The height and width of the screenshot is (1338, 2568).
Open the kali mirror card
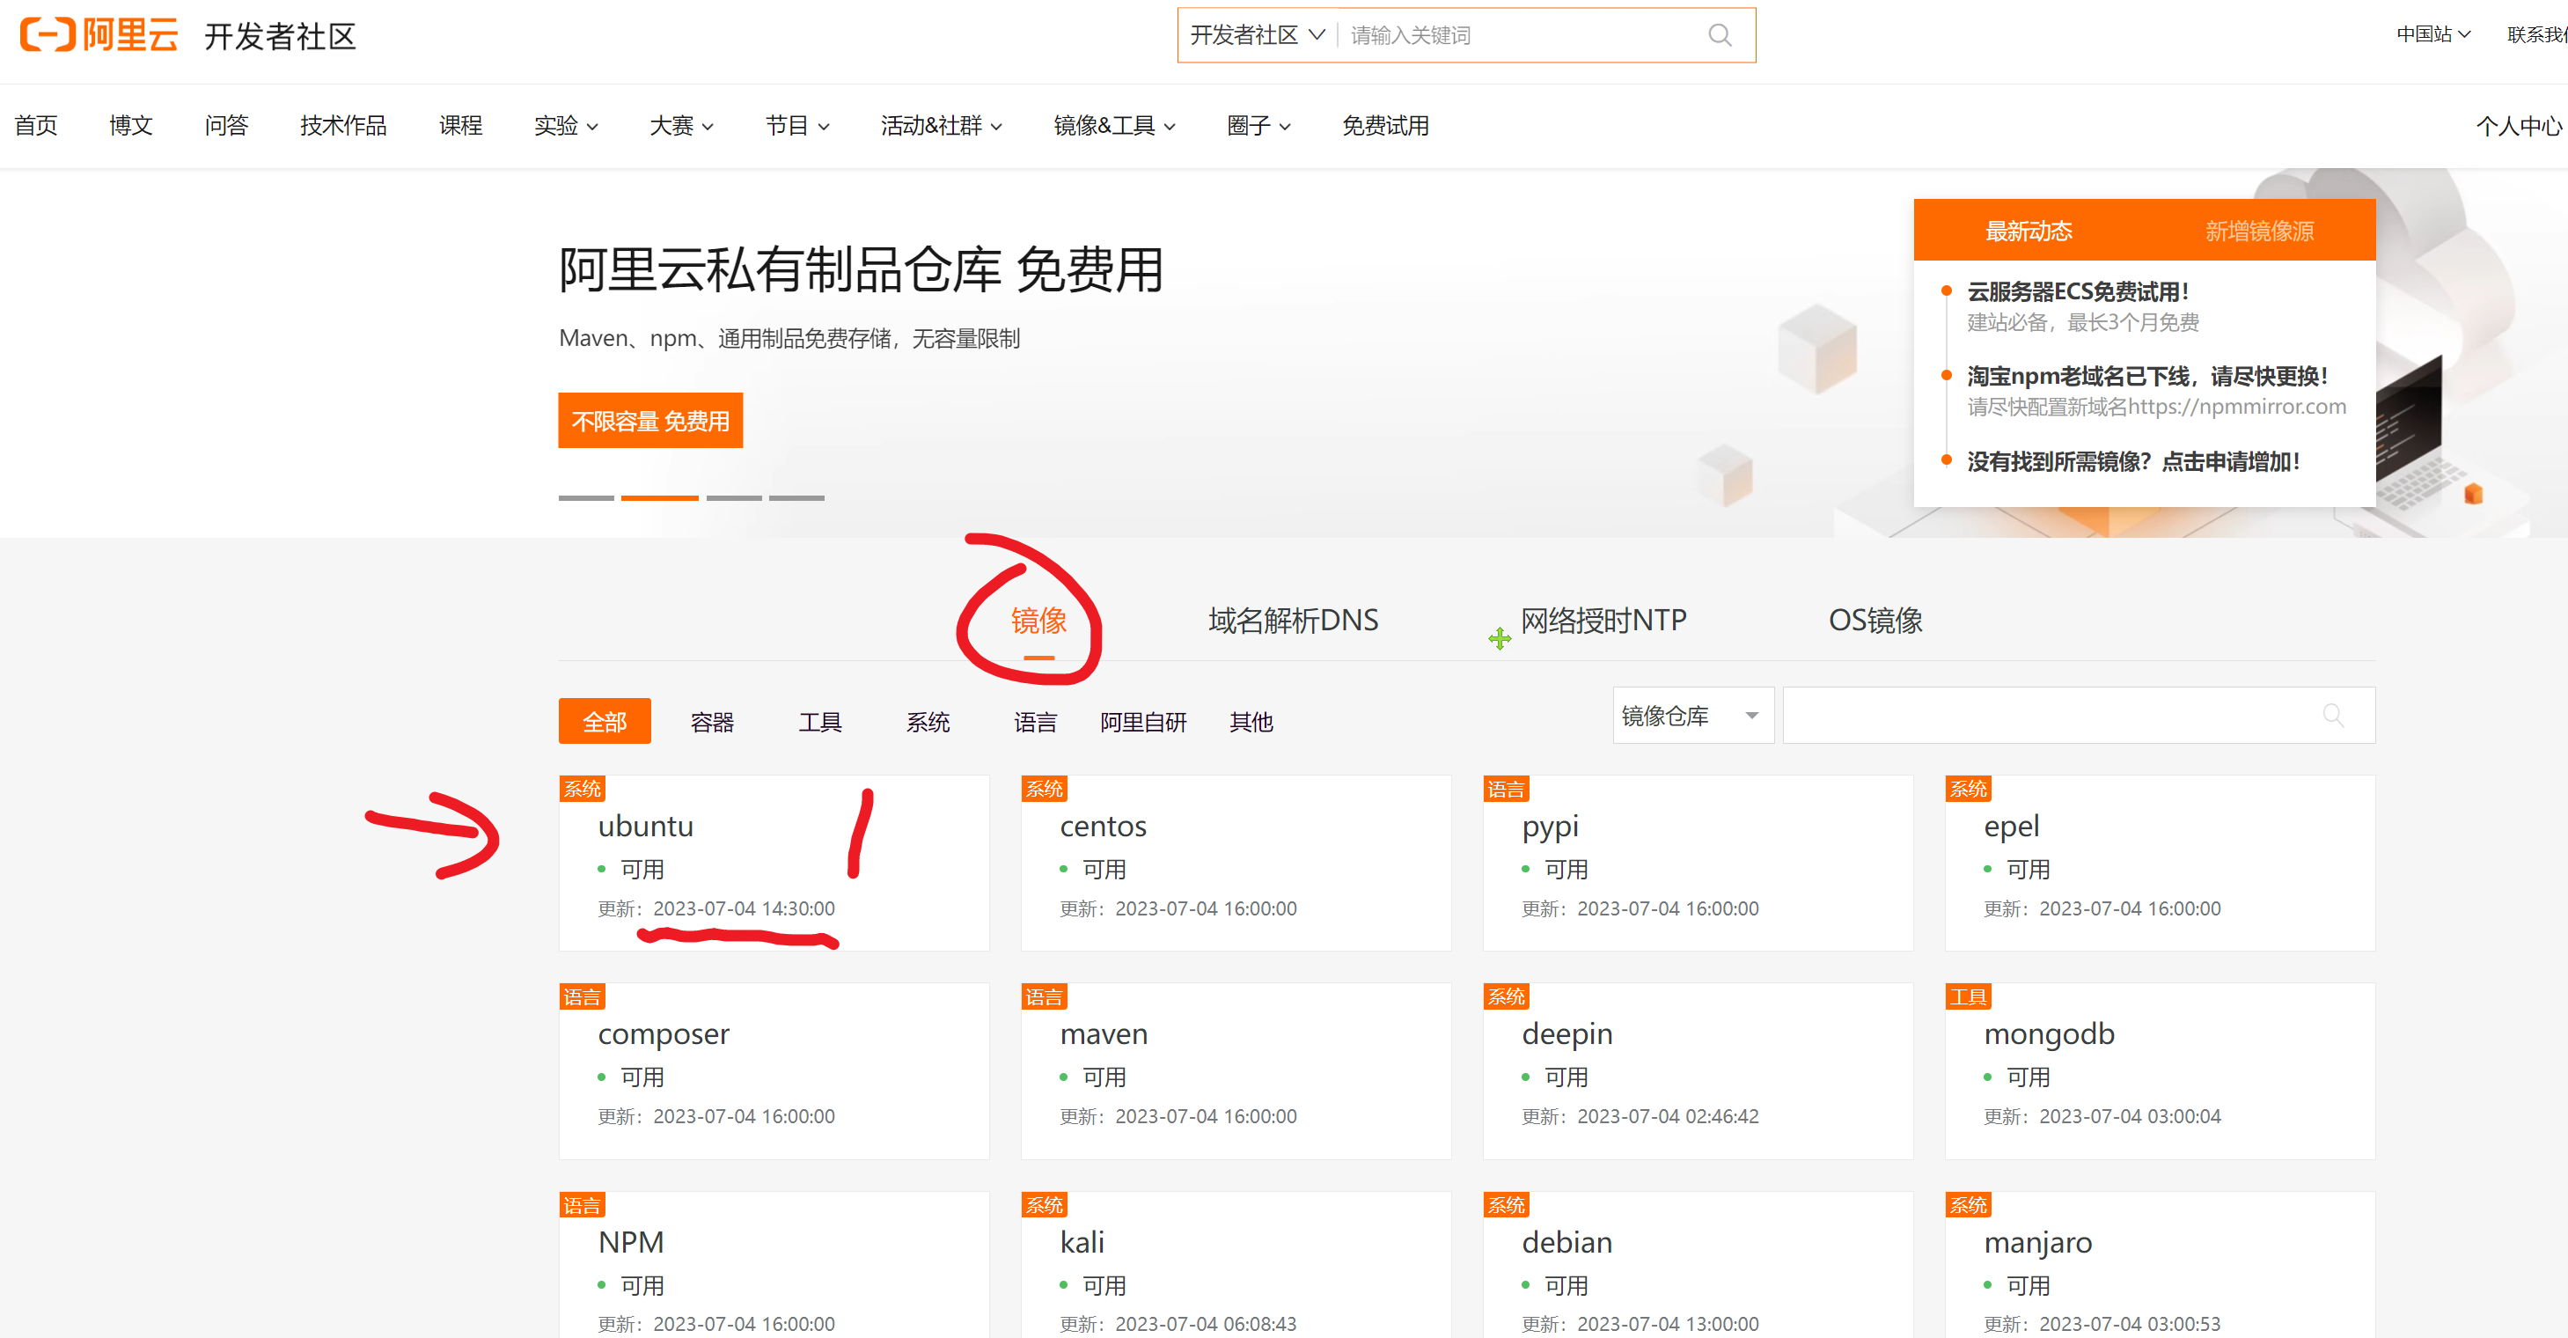1235,1266
